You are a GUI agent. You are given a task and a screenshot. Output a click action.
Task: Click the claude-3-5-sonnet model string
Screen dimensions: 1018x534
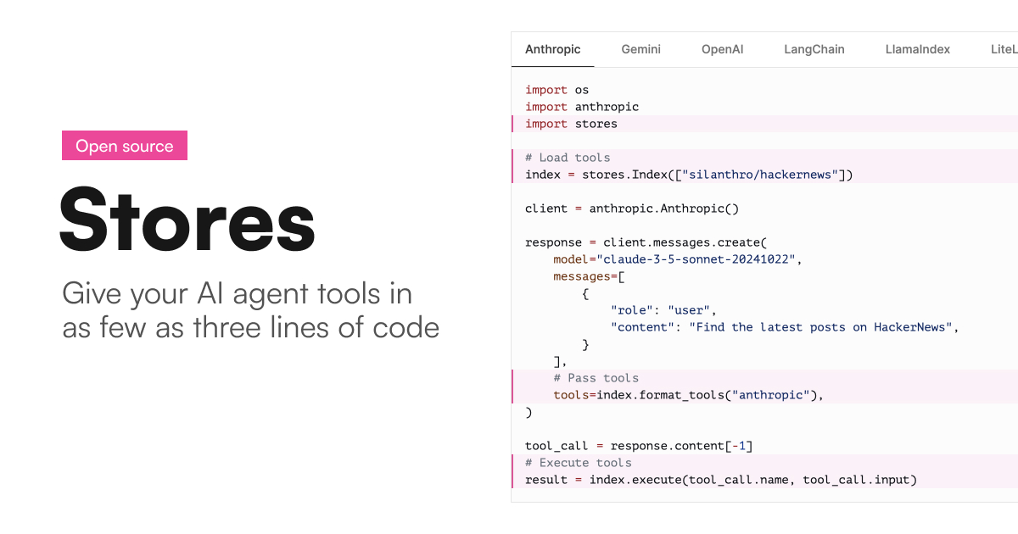click(696, 259)
